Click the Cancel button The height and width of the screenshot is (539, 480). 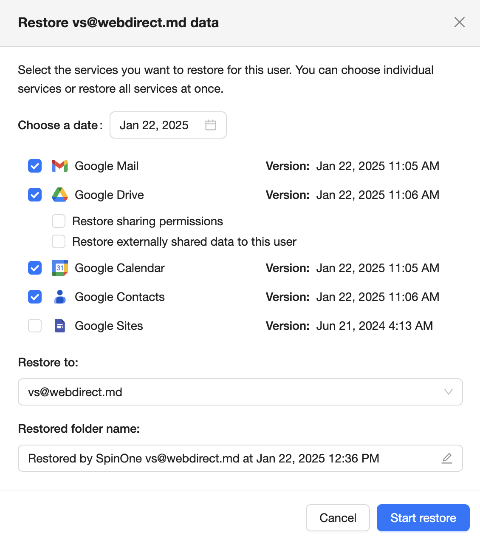[x=338, y=518]
